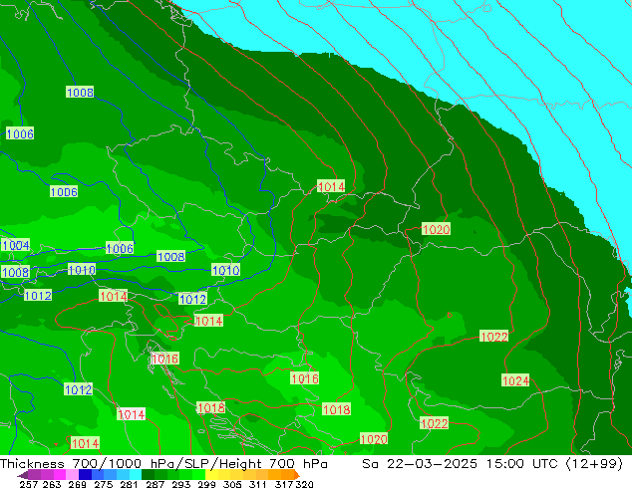Click the 15:00 UTC time text

click(x=522, y=464)
